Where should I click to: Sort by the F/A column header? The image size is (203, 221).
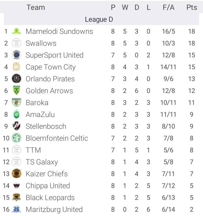click(169, 7)
